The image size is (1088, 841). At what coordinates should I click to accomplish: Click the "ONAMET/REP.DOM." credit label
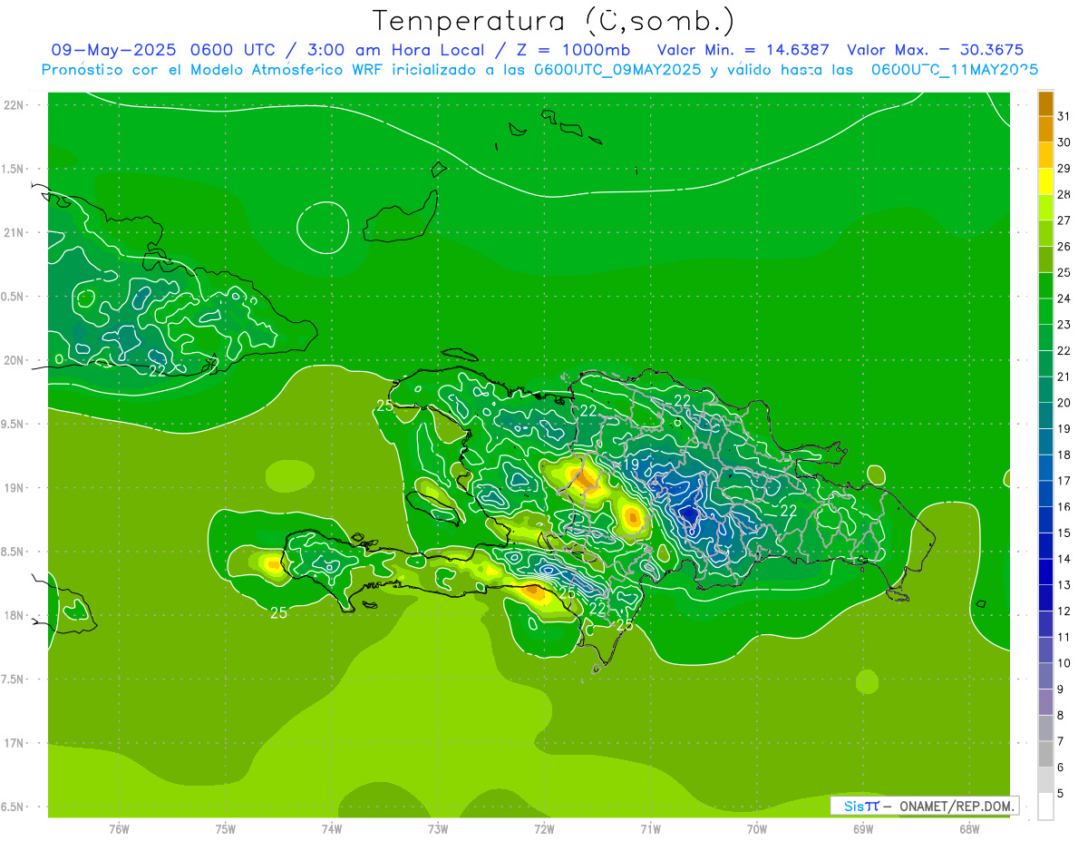tap(957, 806)
